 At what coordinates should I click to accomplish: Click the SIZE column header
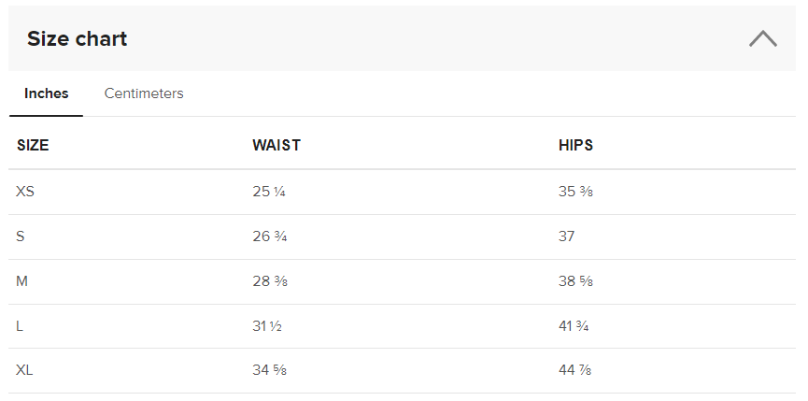coord(33,146)
